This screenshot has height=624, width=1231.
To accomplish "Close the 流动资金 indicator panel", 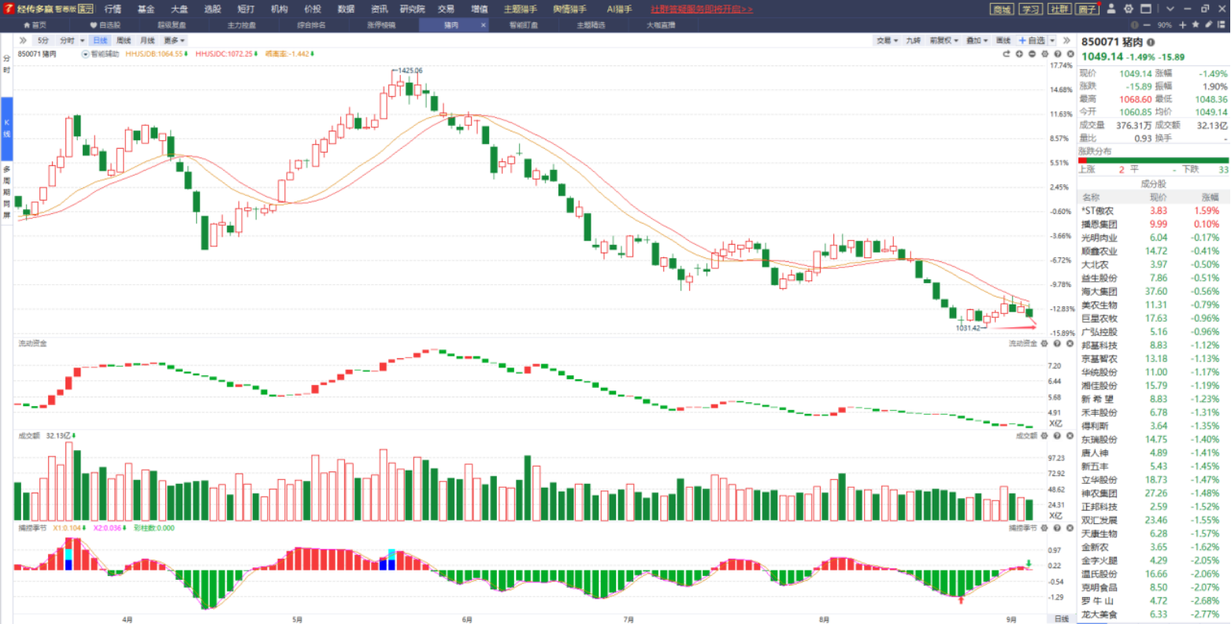I will click(x=1070, y=344).
